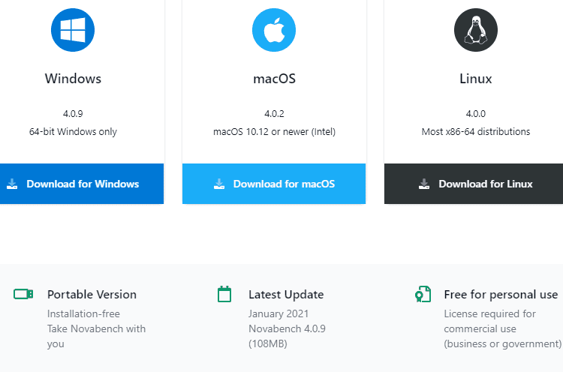Click the macOS version number 4.0.2

point(274,114)
